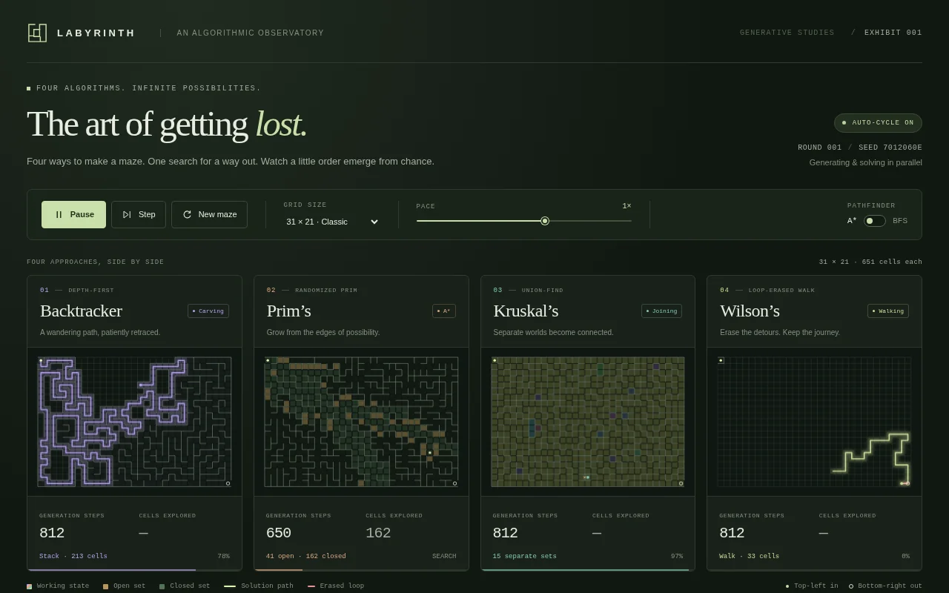The image size is (949, 593).
Task: Click the Walking status badge on Wilson's
Action: point(888,311)
